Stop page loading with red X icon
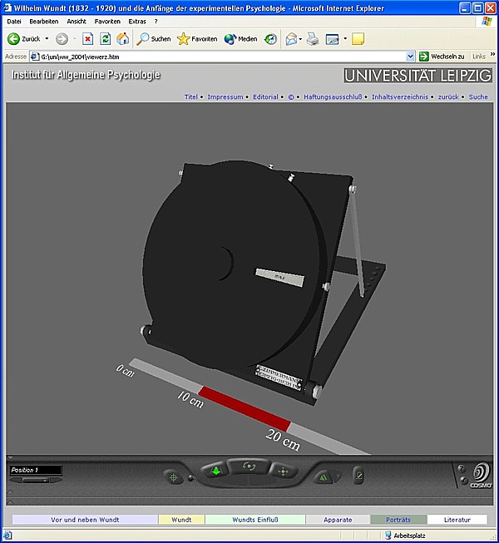499x543 pixels. pos(87,39)
